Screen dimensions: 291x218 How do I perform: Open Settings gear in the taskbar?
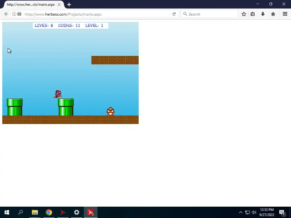(x=77, y=212)
